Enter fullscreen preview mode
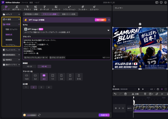Screen dimensions: 168x119 [166, 89]
